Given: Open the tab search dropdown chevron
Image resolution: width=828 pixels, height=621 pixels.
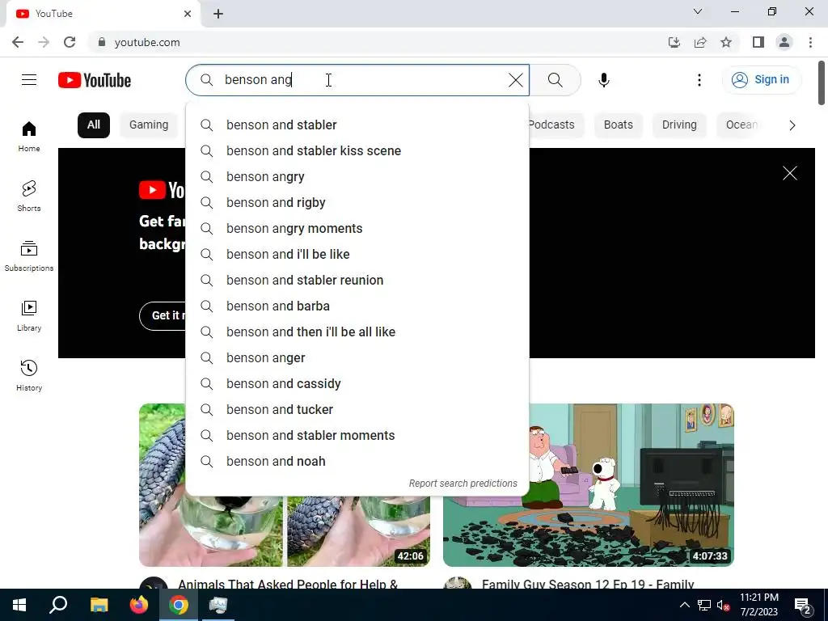Looking at the screenshot, I should (698, 11).
